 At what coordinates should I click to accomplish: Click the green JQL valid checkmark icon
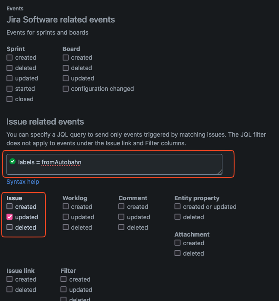[13, 161]
